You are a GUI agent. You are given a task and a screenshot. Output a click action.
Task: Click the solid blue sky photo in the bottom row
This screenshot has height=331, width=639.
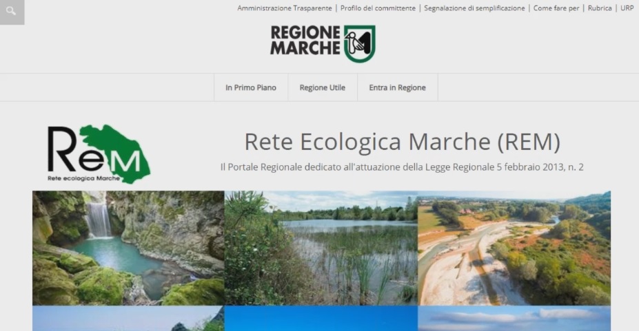[x=321, y=319]
